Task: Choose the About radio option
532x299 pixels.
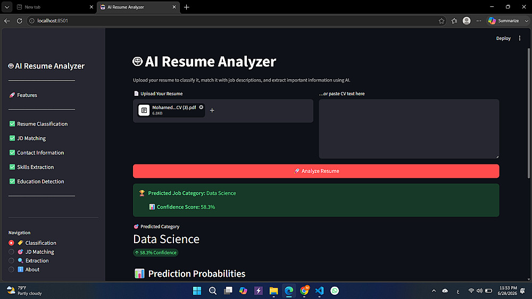Action: pos(11,270)
